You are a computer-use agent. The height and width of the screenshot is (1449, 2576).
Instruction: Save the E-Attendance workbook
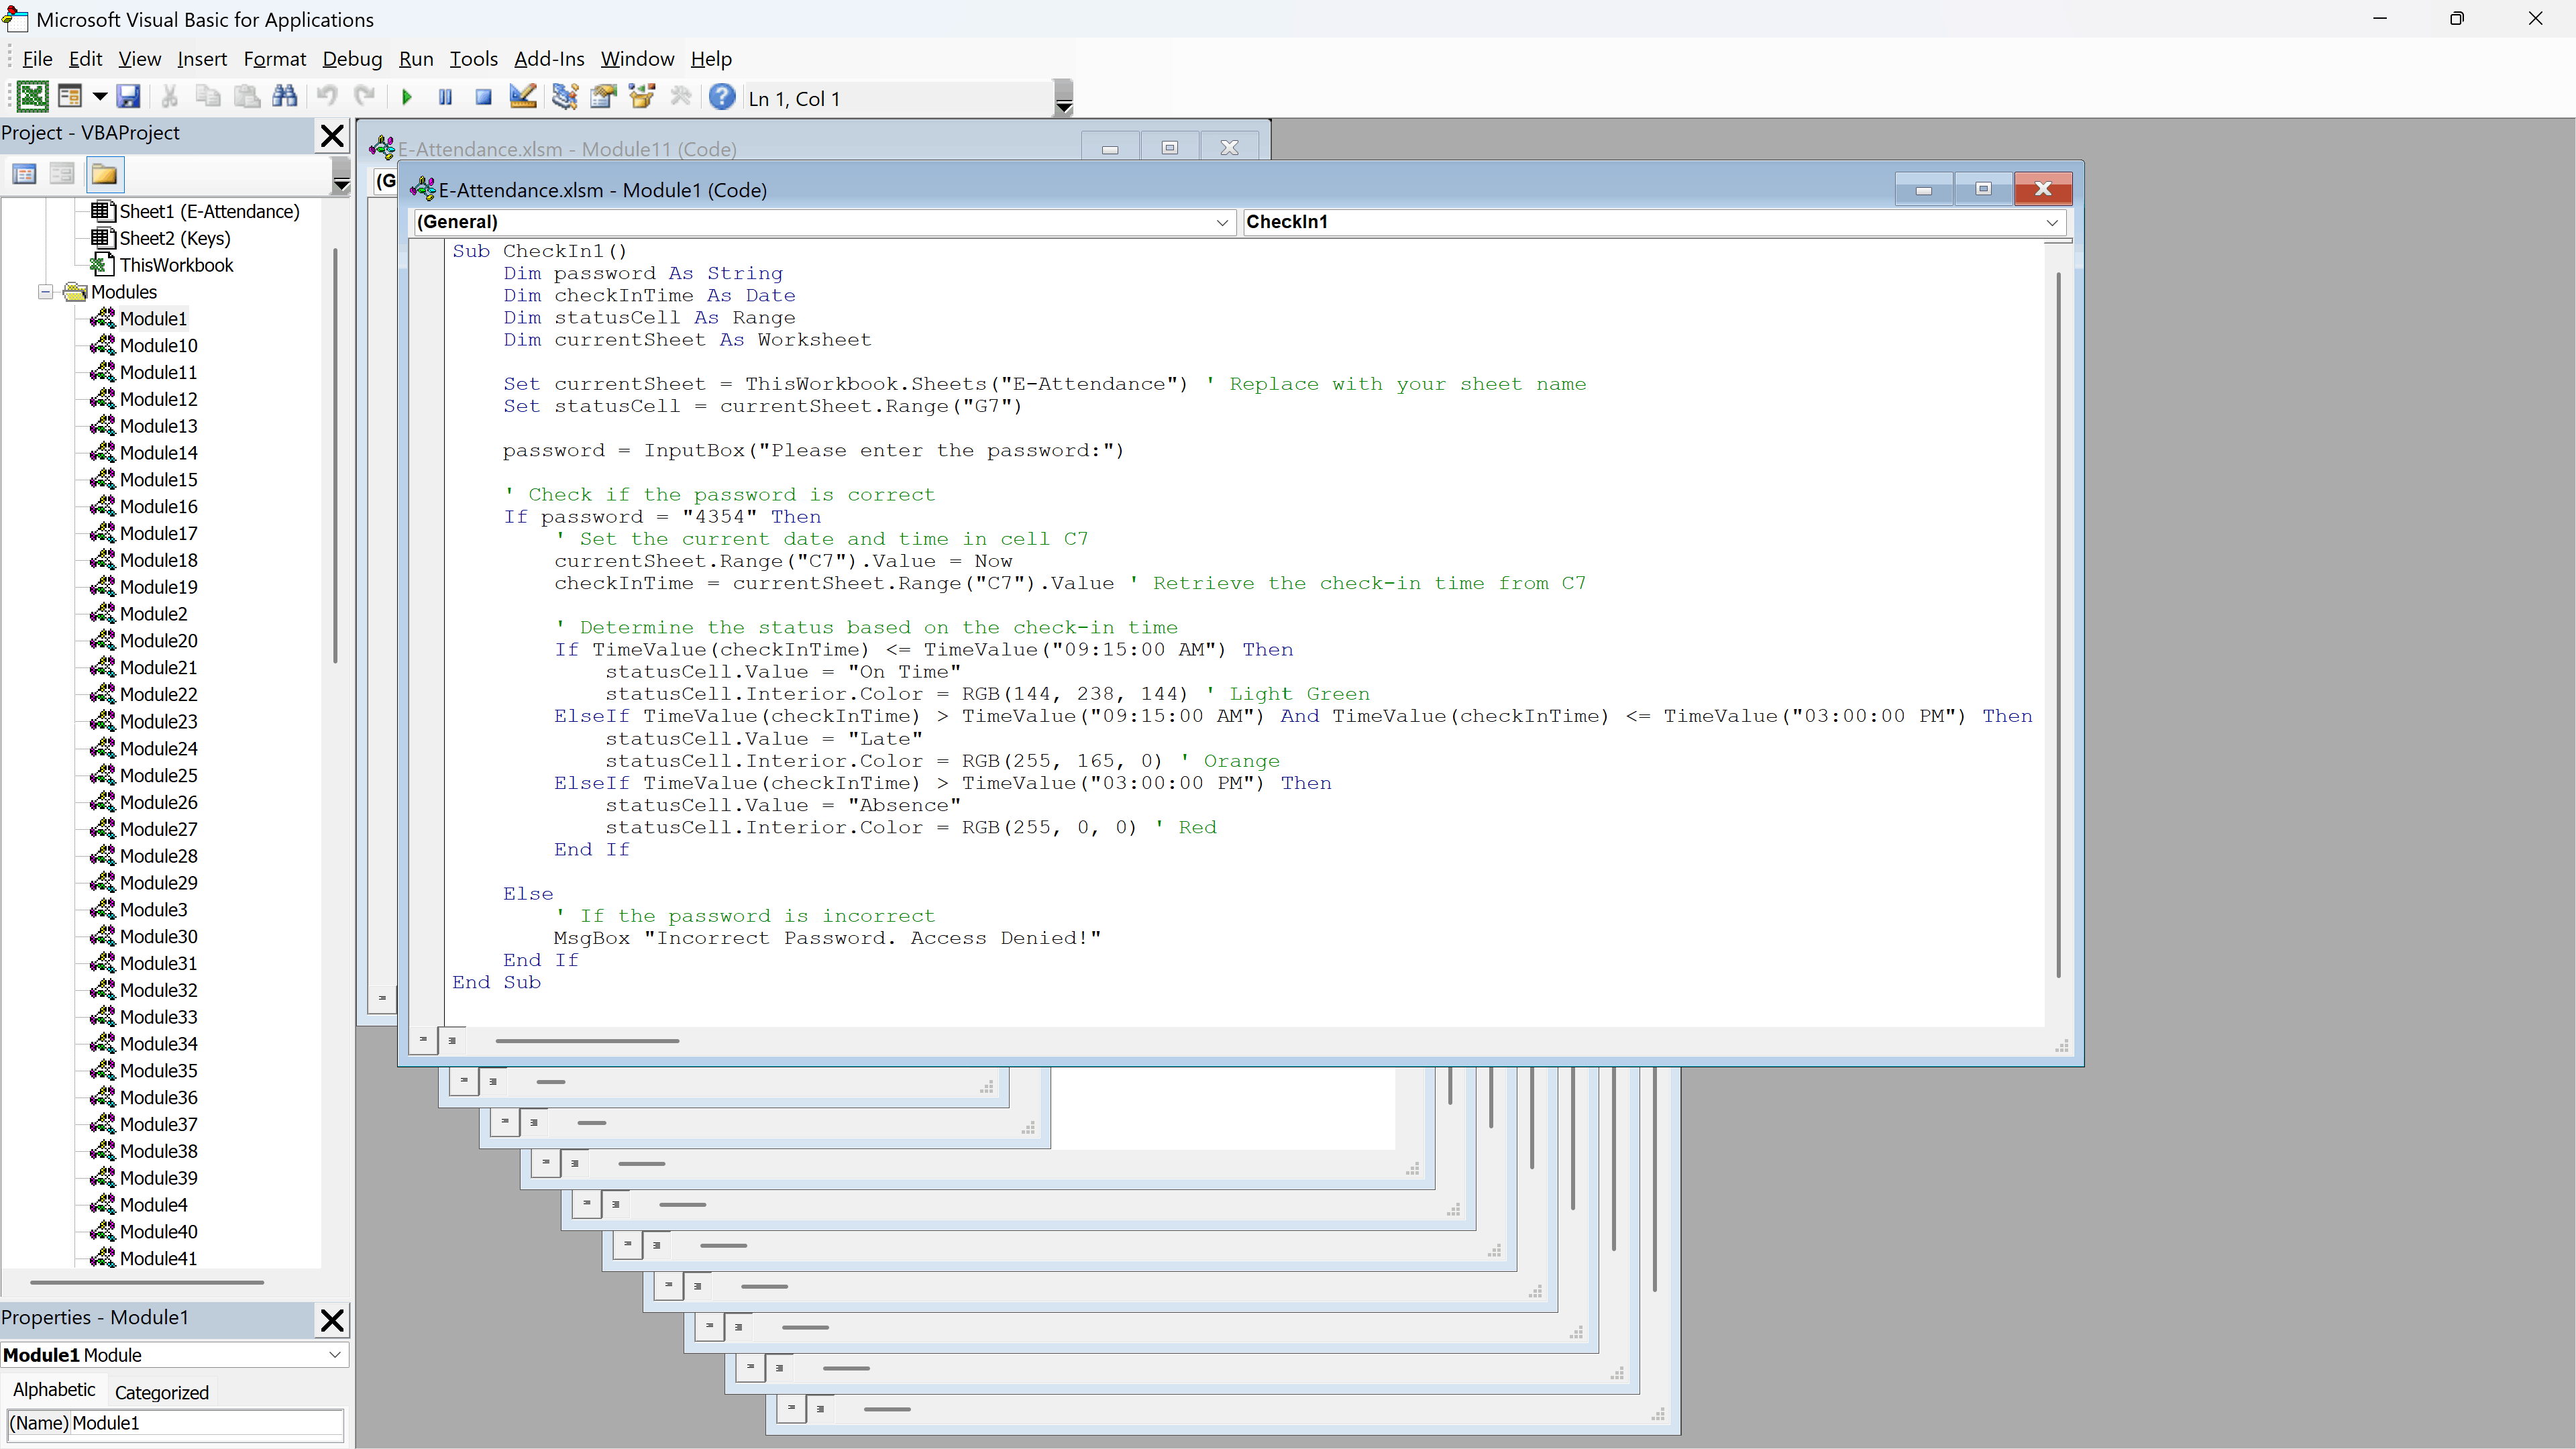coord(128,97)
